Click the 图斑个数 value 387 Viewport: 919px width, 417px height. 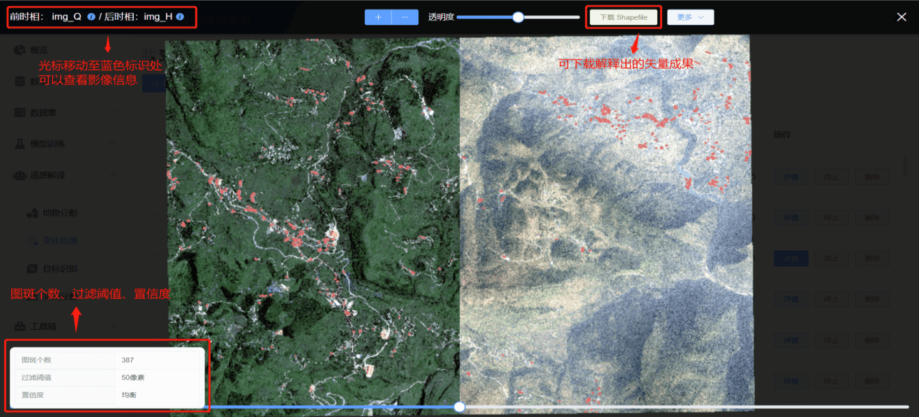tap(128, 360)
